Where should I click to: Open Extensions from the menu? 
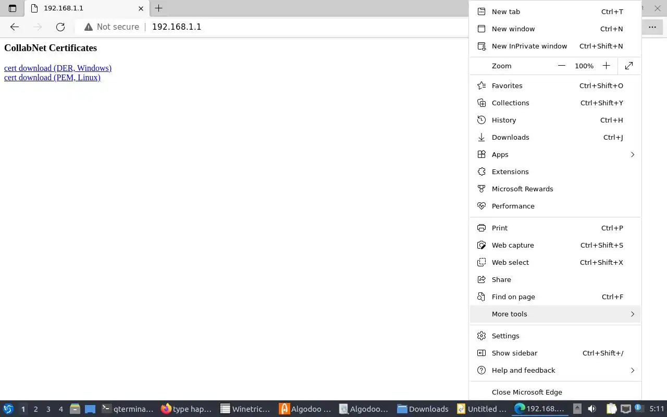[x=555, y=171]
